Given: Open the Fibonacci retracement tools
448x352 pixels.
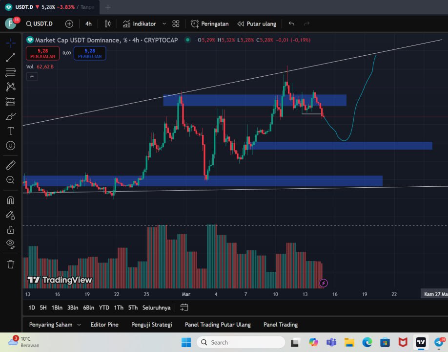Looking at the screenshot, I should [x=11, y=72].
